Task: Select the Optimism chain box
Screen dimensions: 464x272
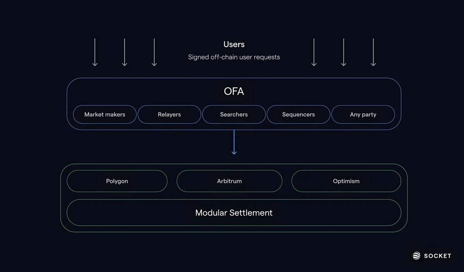Action: coord(346,181)
